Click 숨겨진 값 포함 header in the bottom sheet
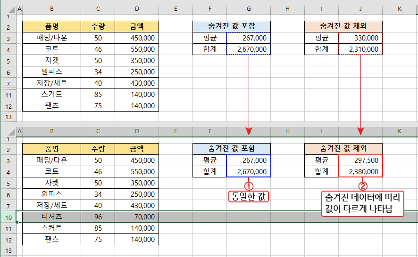The width and height of the screenshot is (418, 257). (231, 149)
